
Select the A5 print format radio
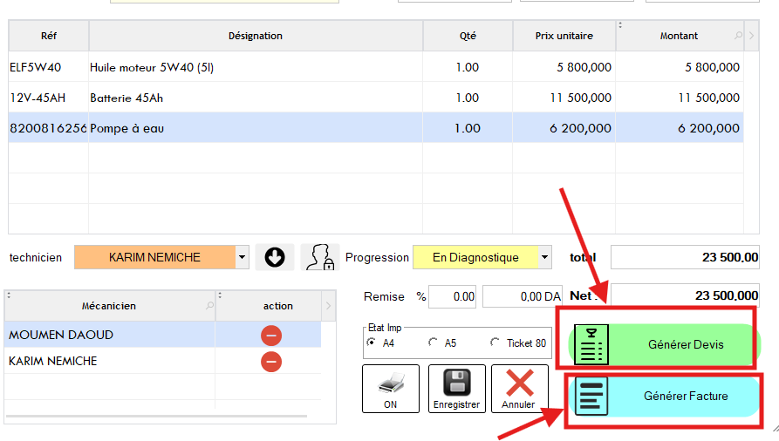point(434,343)
